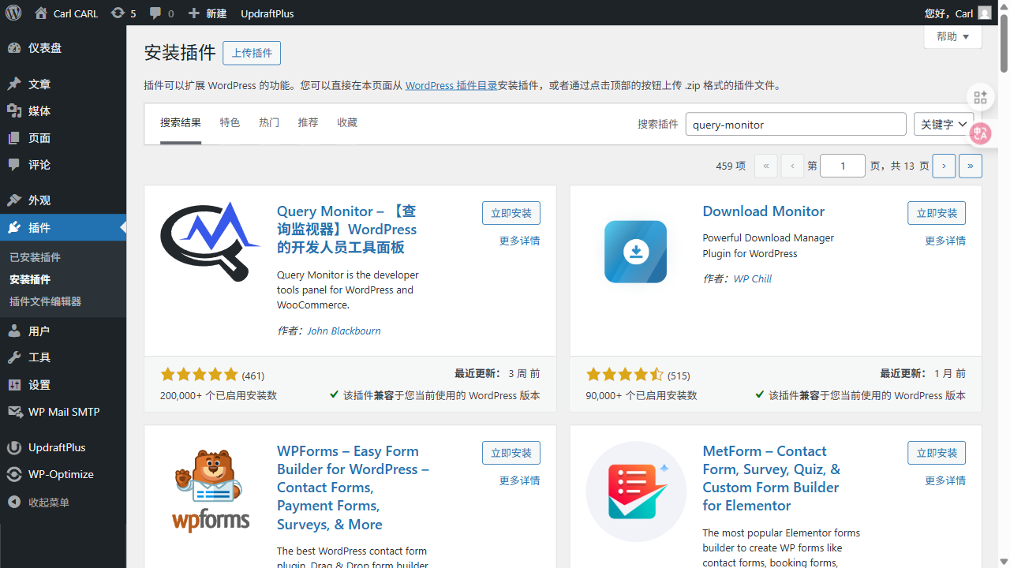Click the floating widget icon above the translator
Screen dimensions: 1010x568
tap(980, 97)
